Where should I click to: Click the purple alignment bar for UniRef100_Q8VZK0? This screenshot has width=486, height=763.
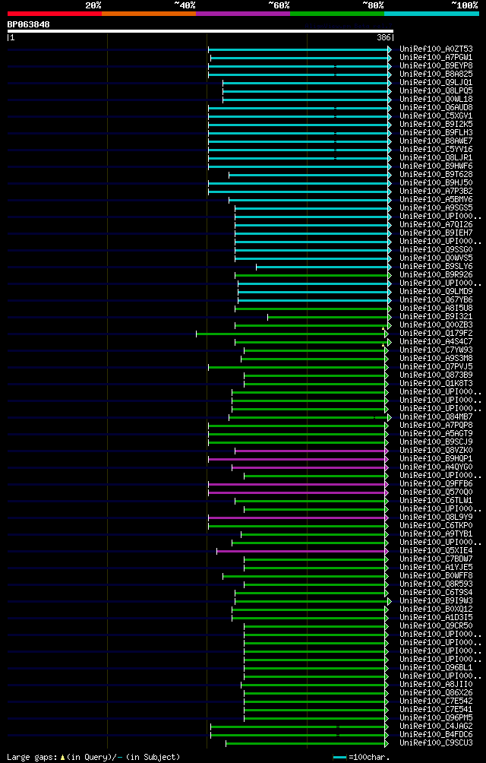click(x=311, y=451)
